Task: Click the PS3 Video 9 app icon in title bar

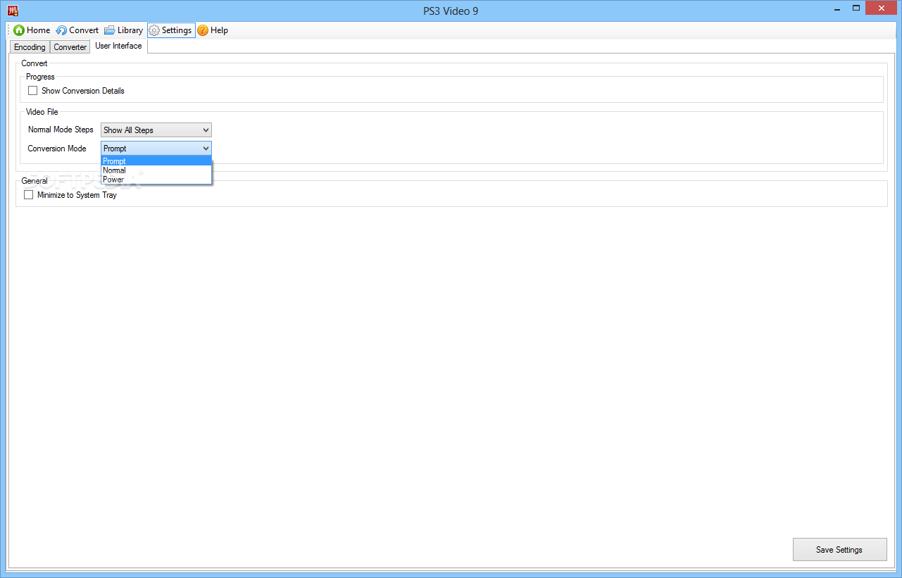Action: pos(13,11)
